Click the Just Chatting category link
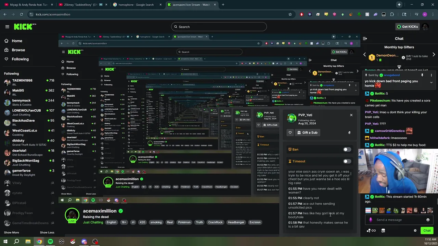The height and width of the screenshot is (246, 438). pyautogui.click(x=93, y=222)
